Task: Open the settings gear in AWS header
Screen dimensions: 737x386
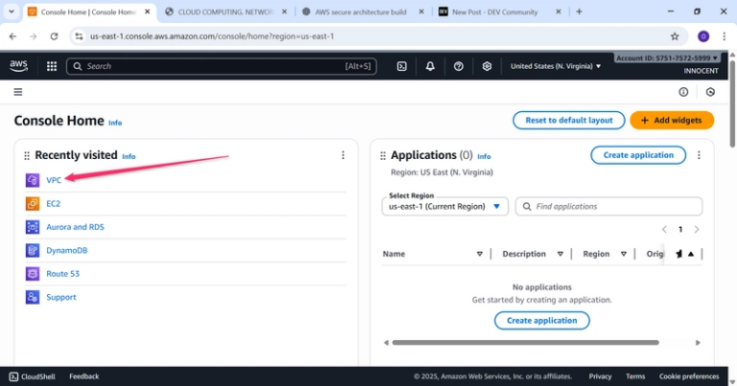Action: coord(487,67)
